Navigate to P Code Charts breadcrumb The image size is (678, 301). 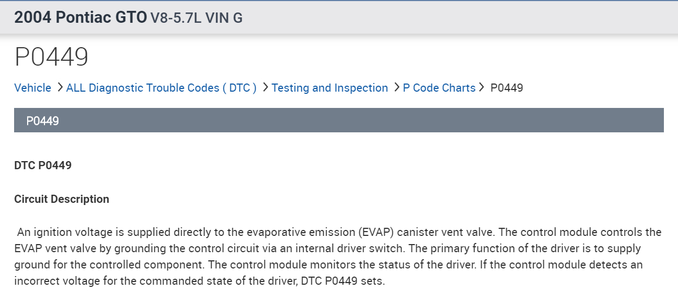439,88
